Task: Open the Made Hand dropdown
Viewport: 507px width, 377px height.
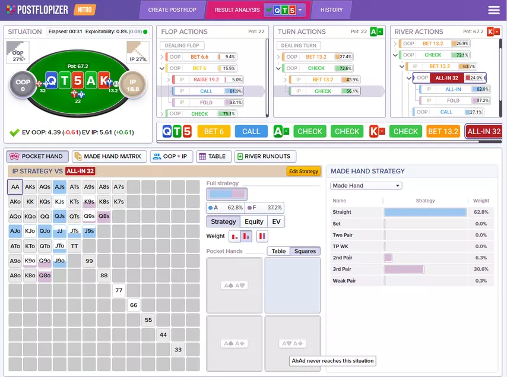Action: [366, 186]
